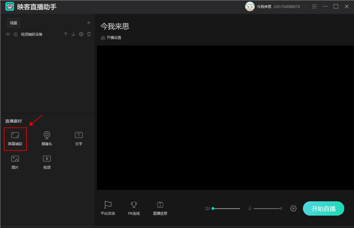
Task: Open PK connection (PK连线)
Action: tap(134, 208)
